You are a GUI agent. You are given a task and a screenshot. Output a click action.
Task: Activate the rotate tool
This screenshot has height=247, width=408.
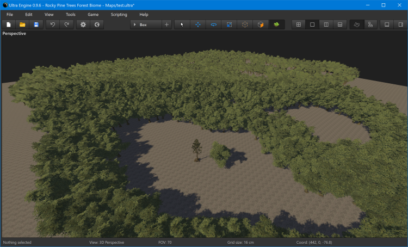click(213, 24)
